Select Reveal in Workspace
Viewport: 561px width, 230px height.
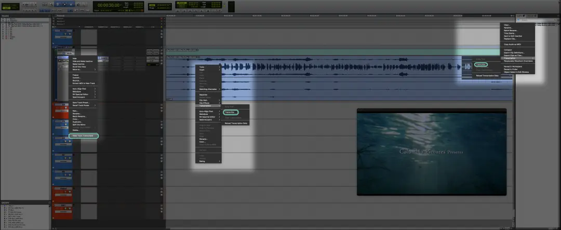(517, 66)
